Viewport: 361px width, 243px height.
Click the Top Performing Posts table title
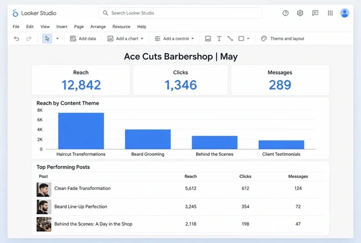coord(63,167)
